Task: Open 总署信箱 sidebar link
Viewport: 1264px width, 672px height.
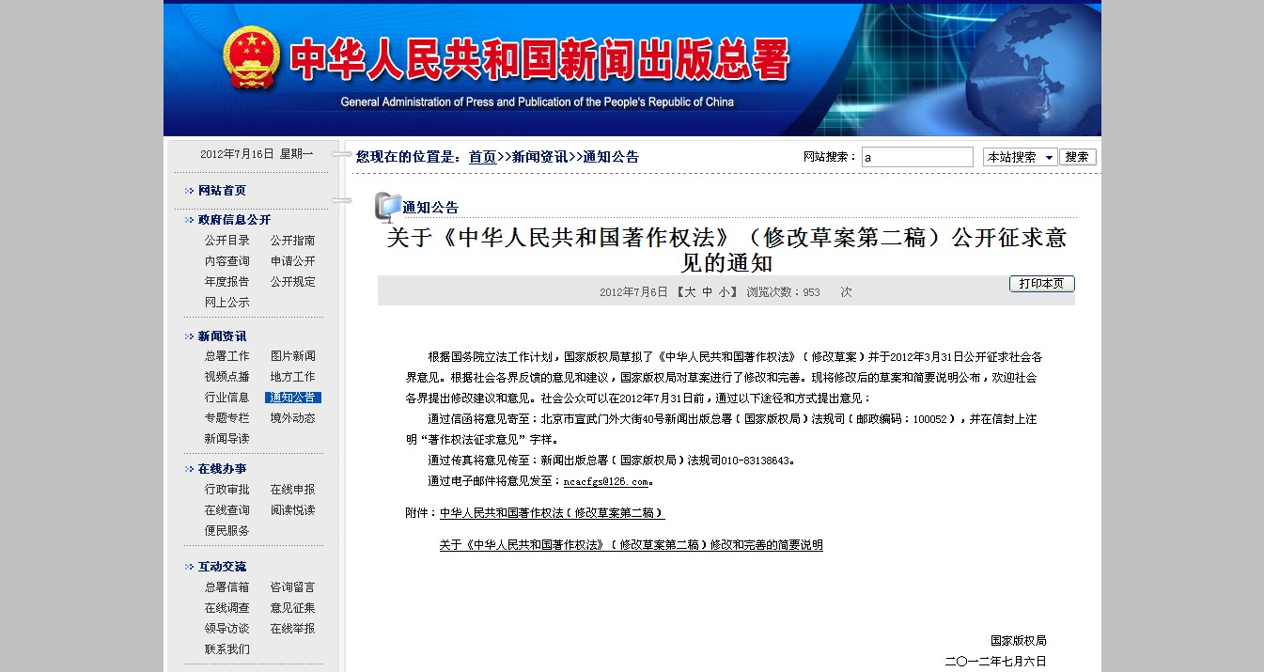Action: click(x=227, y=587)
